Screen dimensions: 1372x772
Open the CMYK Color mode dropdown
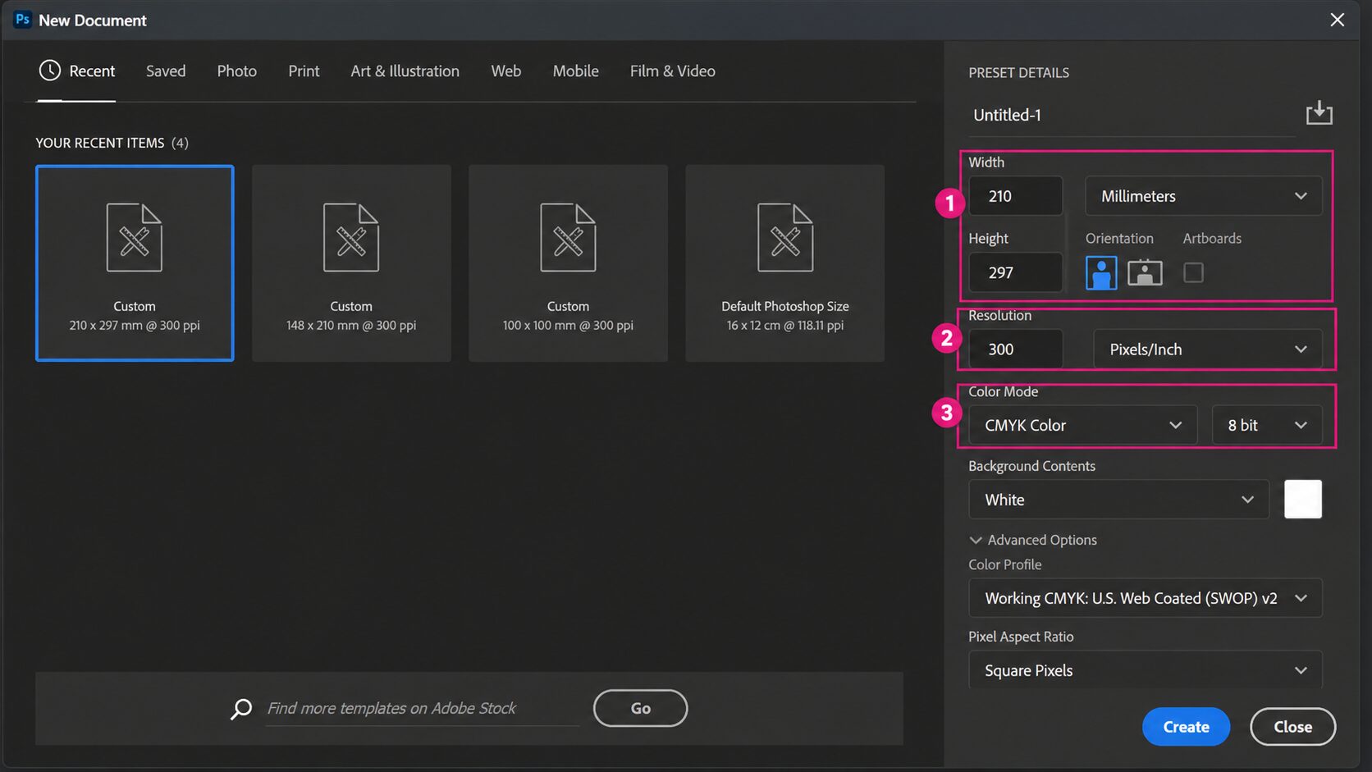coord(1082,425)
